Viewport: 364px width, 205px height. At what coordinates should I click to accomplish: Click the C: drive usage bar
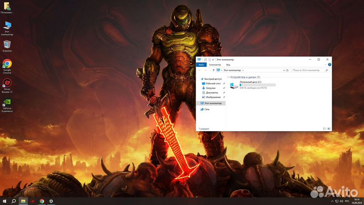(257, 85)
